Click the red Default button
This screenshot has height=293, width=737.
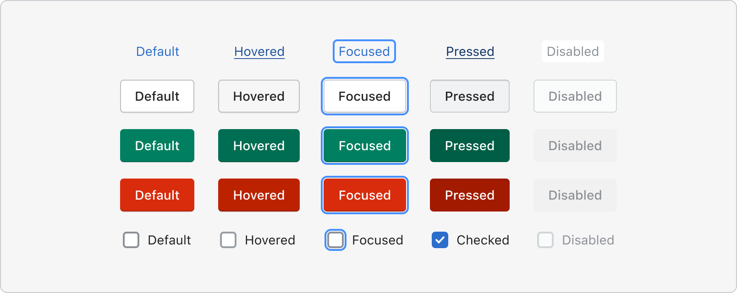[157, 195]
